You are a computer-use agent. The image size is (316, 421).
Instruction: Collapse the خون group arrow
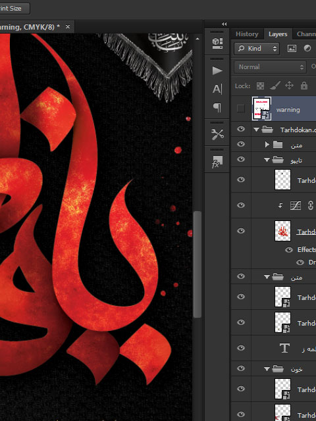(267, 369)
